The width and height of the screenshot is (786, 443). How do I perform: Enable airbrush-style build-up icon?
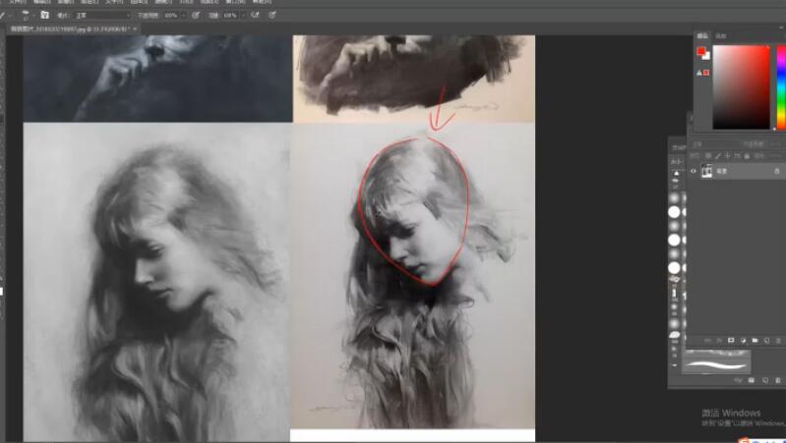255,16
